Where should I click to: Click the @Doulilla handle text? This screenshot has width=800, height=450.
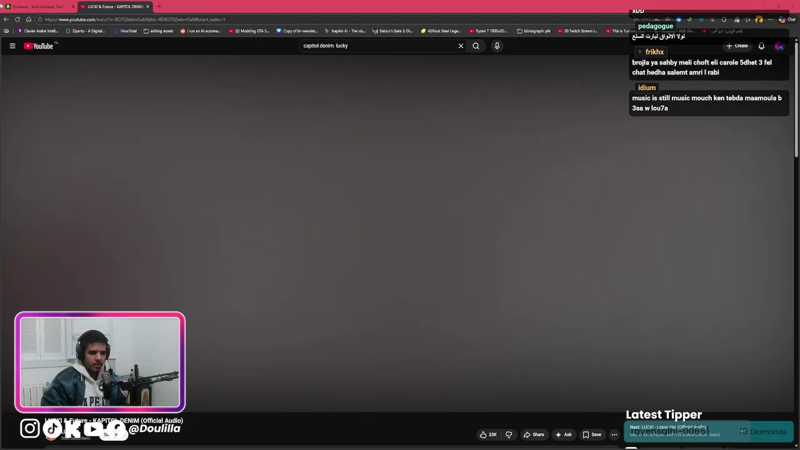[x=154, y=429]
